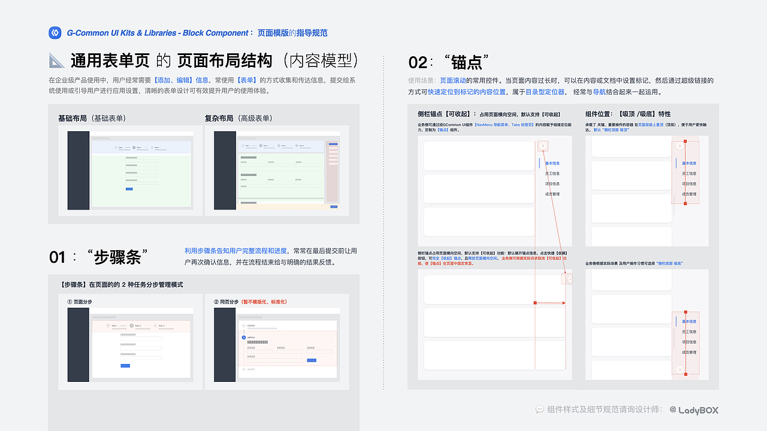The width and height of the screenshot is (767, 431).
Task: Click the white footer button in 复杂布局 mockup
Action: click(325, 207)
